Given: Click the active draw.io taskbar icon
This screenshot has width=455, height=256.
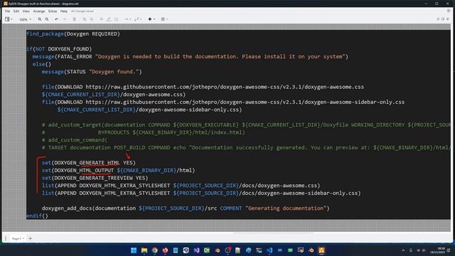Looking at the screenshot, I should (x=321, y=250).
